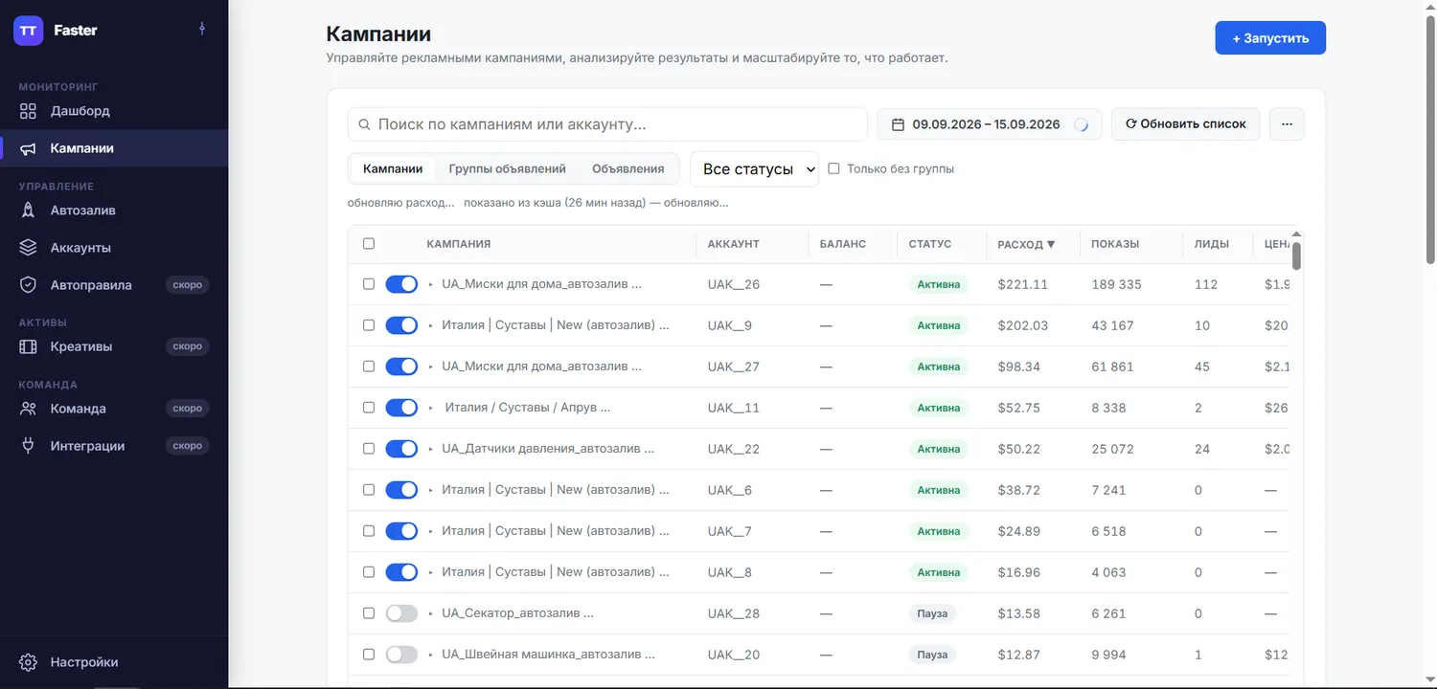Click the sort arrow on РАСХОД column
The height and width of the screenshot is (689, 1437).
1051,245
